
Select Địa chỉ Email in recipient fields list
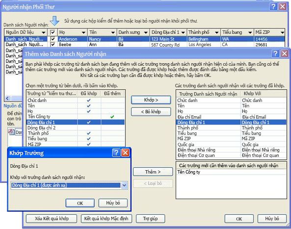(x=231, y=117)
